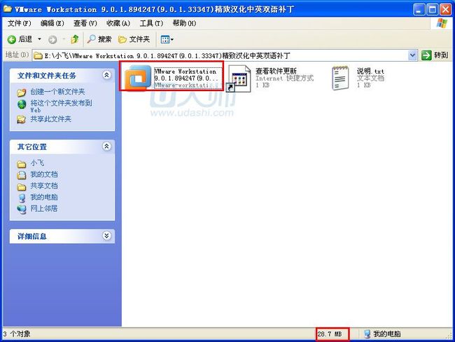Click the Windows flag logo throbber
This screenshot has height=342, width=455.
coord(442,23)
